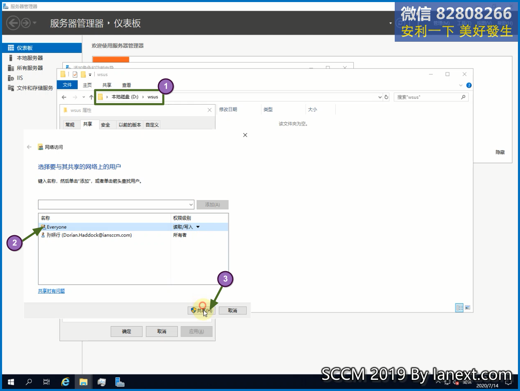
Task: Open 仪表板 in Server Manager sidebar
Action: (x=42, y=48)
